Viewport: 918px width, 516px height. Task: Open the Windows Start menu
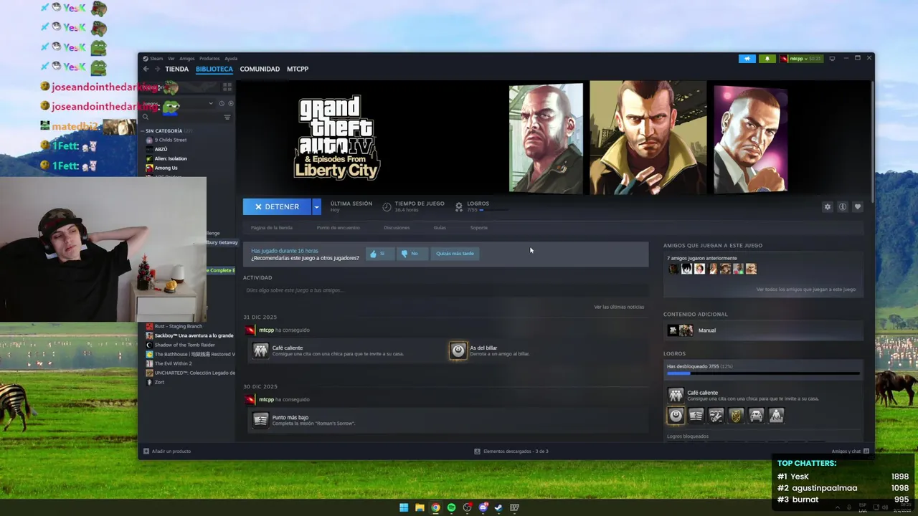tap(404, 507)
